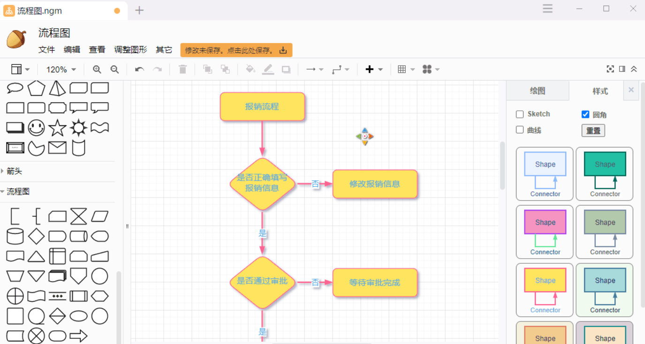Screen dimensions: 645x344
Task: Select the sun shape
Action: [x=78, y=128]
